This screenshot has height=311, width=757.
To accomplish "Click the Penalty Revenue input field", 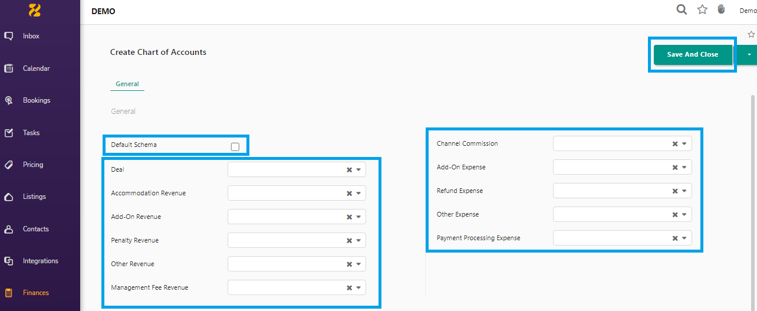I will pyautogui.click(x=297, y=240).
